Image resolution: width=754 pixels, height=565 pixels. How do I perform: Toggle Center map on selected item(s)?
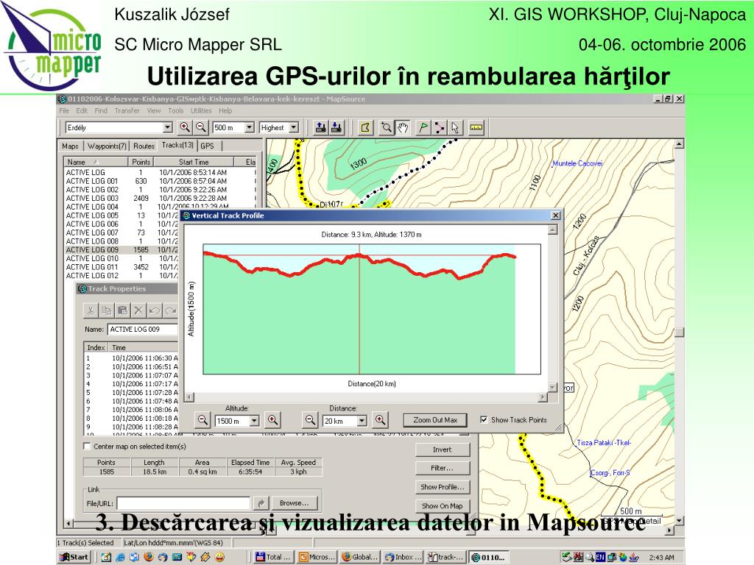[x=87, y=446]
